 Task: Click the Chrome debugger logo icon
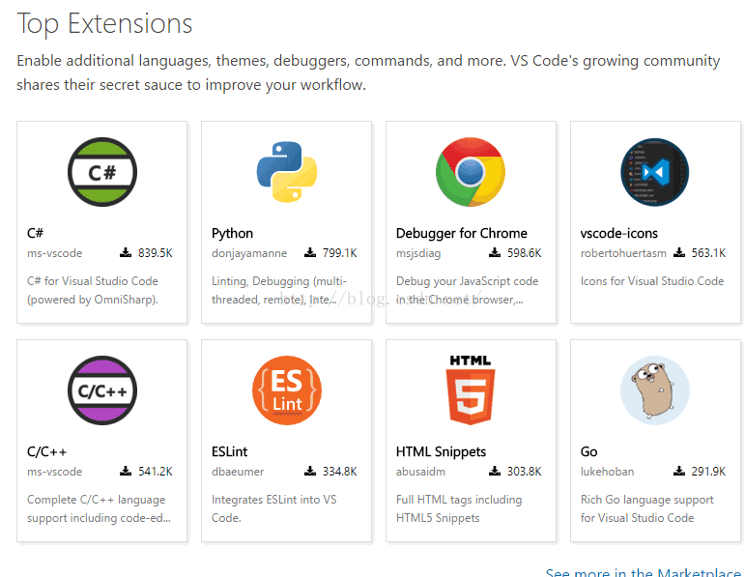click(471, 172)
